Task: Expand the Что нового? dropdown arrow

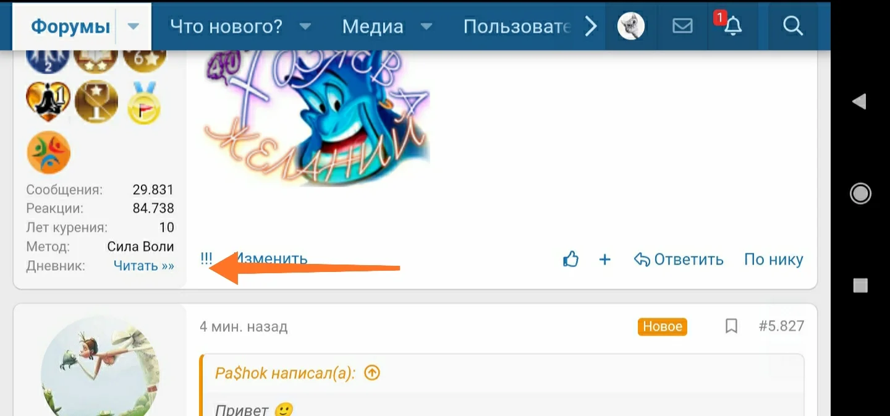Action: [305, 27]
